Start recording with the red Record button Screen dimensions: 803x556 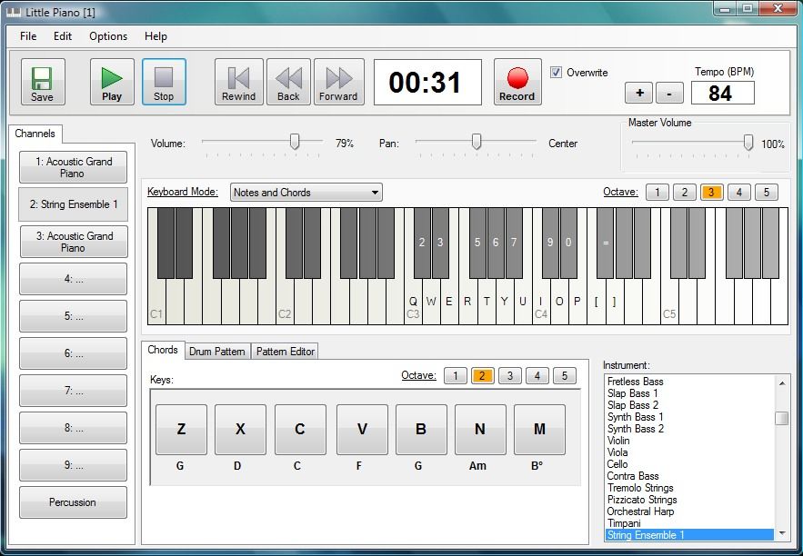tap(517, 83)
